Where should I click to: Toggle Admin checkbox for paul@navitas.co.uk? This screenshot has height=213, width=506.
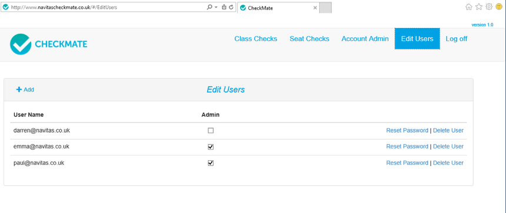(211, 163)
